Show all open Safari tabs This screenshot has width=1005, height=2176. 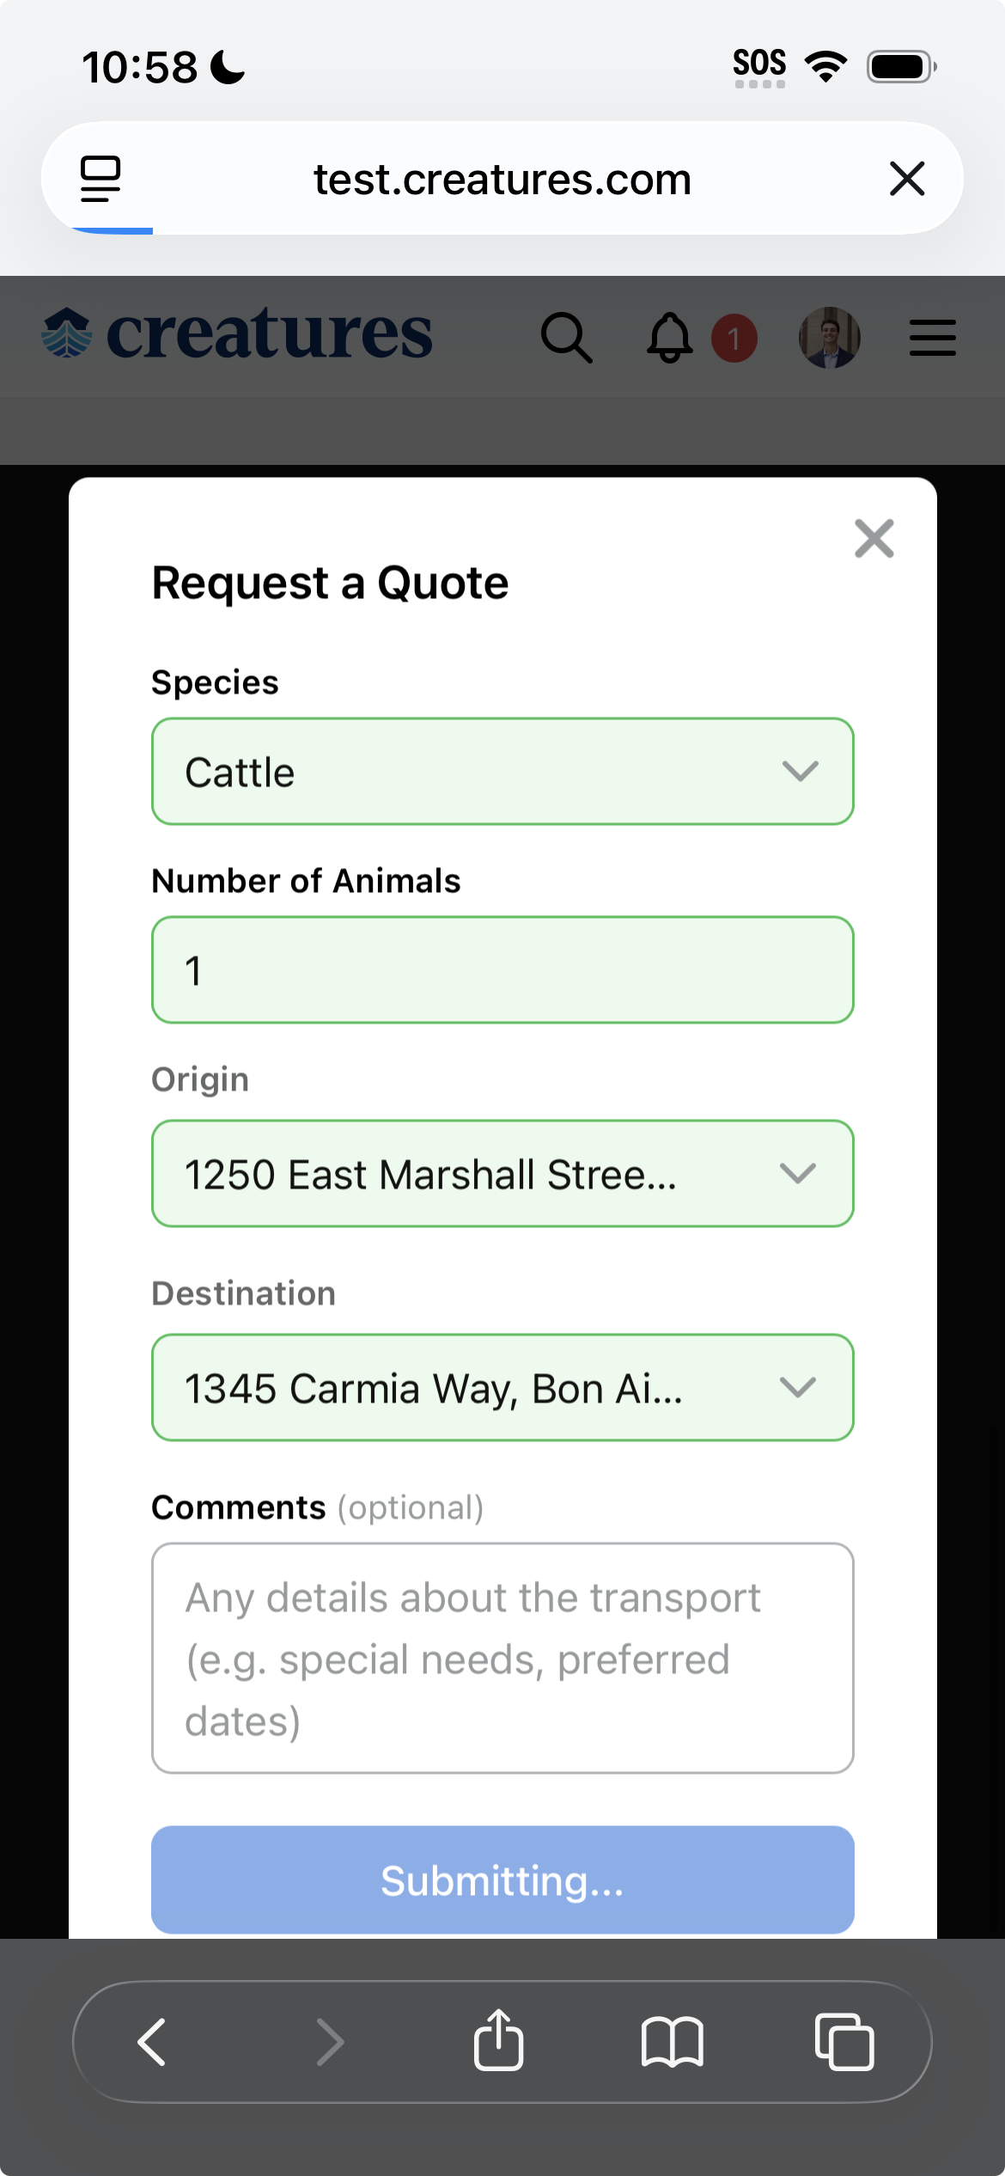pyautogui.click(x=844, y=2042)
